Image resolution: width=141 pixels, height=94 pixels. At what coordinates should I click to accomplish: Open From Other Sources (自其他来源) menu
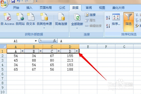[x=44, y=21]
